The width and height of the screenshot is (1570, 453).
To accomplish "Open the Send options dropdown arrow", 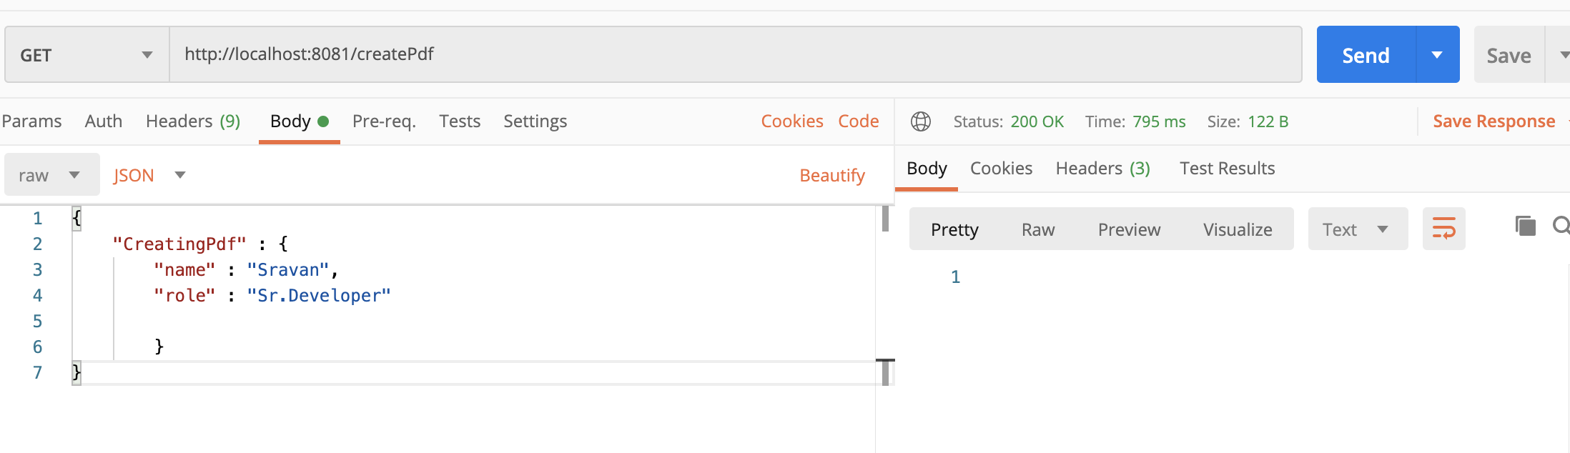I will [1437, 55].
